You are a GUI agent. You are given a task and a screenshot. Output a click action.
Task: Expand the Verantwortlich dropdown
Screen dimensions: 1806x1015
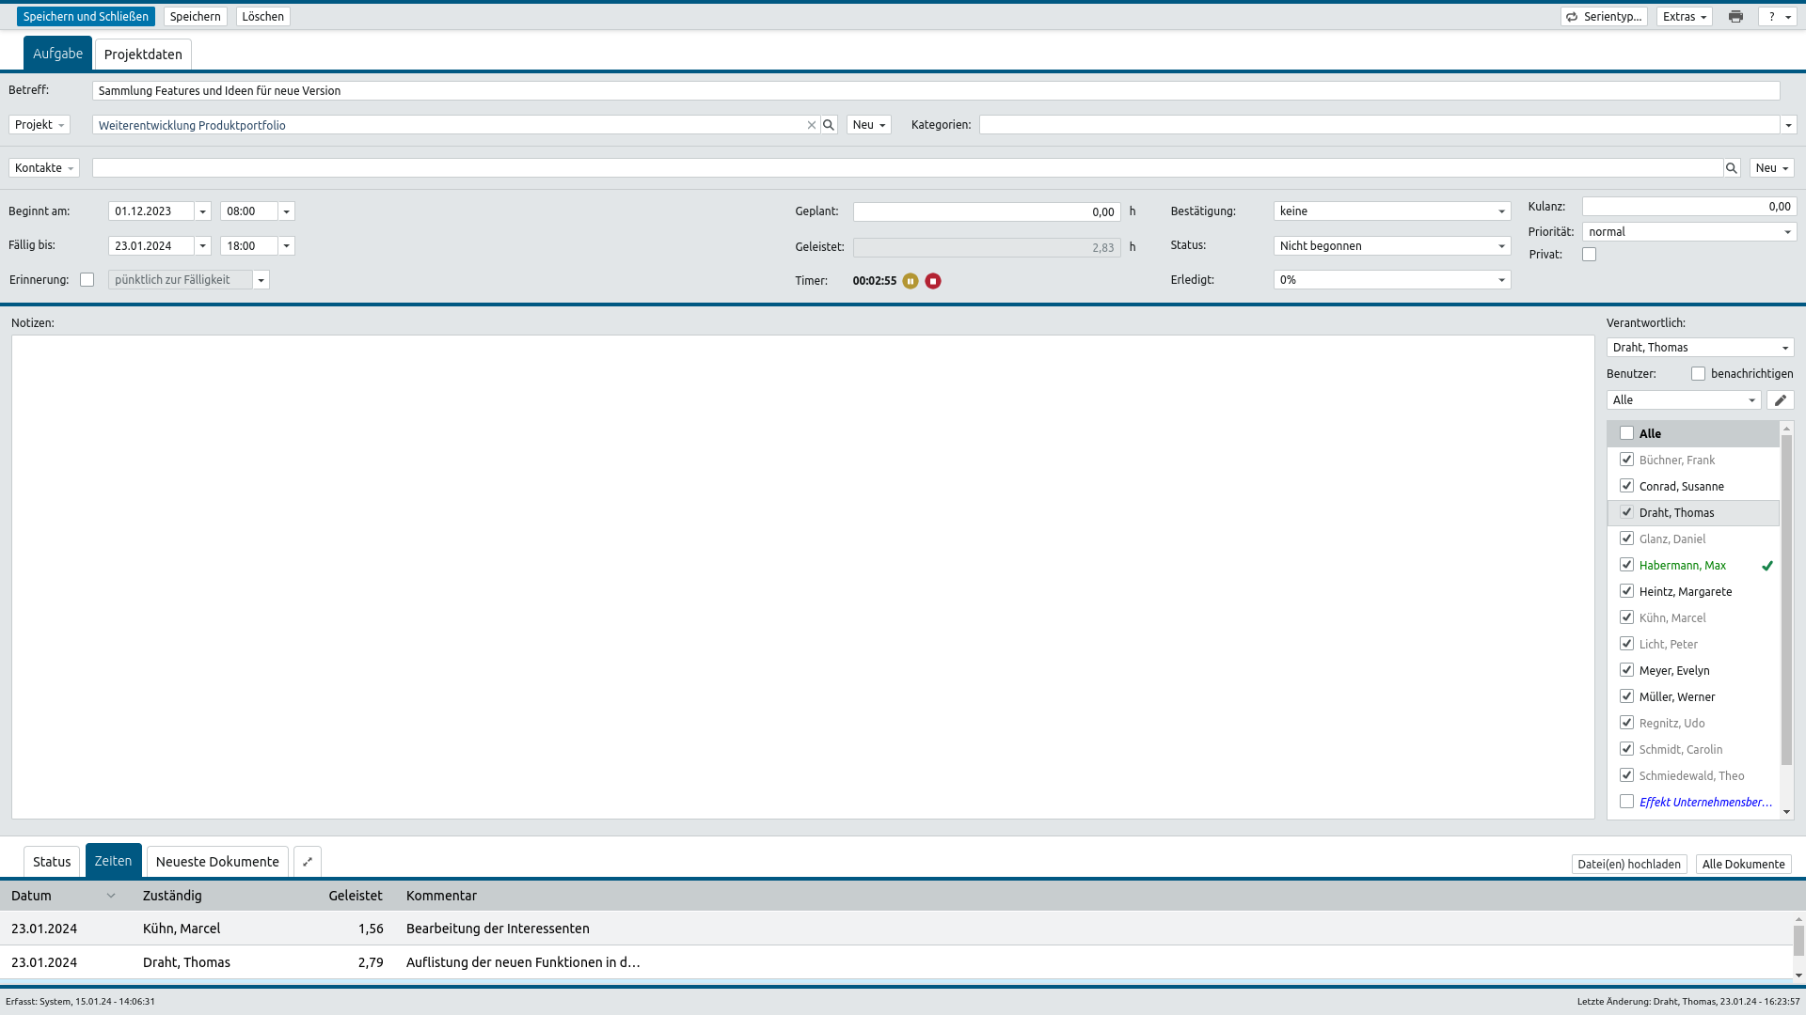(x=1700, y=348)
